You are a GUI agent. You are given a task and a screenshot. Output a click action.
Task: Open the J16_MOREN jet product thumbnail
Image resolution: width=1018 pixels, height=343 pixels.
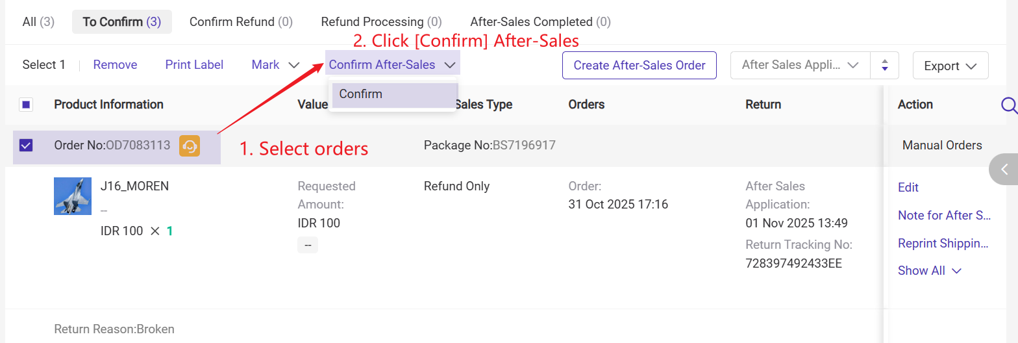click(x=73, y=196)
